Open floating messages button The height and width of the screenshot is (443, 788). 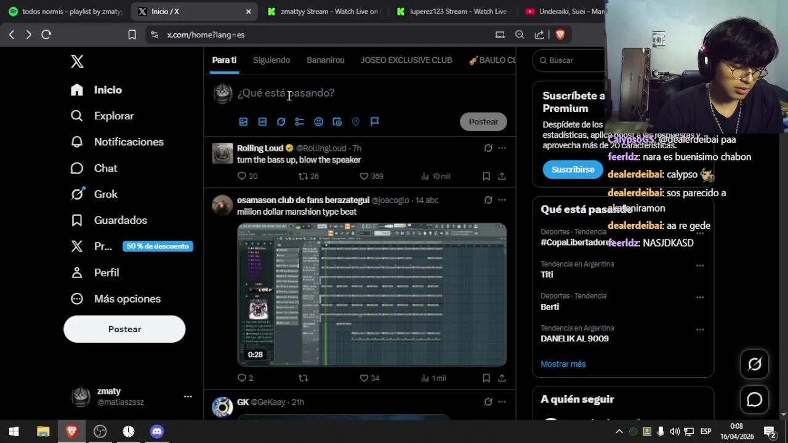(x=755, y=400)
